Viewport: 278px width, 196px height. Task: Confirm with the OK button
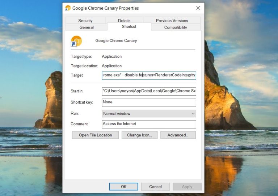[123, 187]
